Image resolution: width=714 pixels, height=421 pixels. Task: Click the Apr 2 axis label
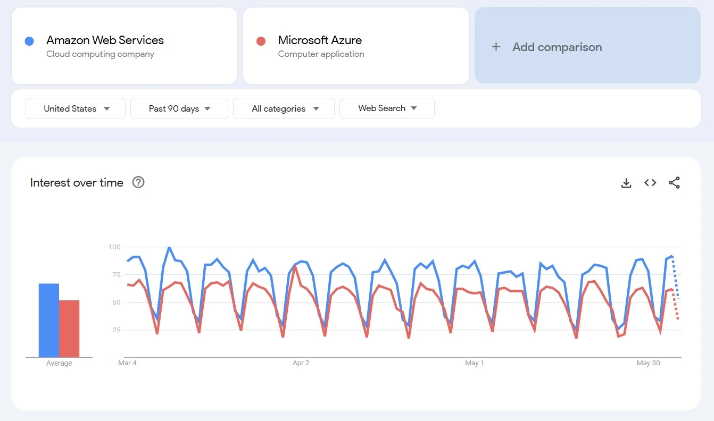point(301,363)
